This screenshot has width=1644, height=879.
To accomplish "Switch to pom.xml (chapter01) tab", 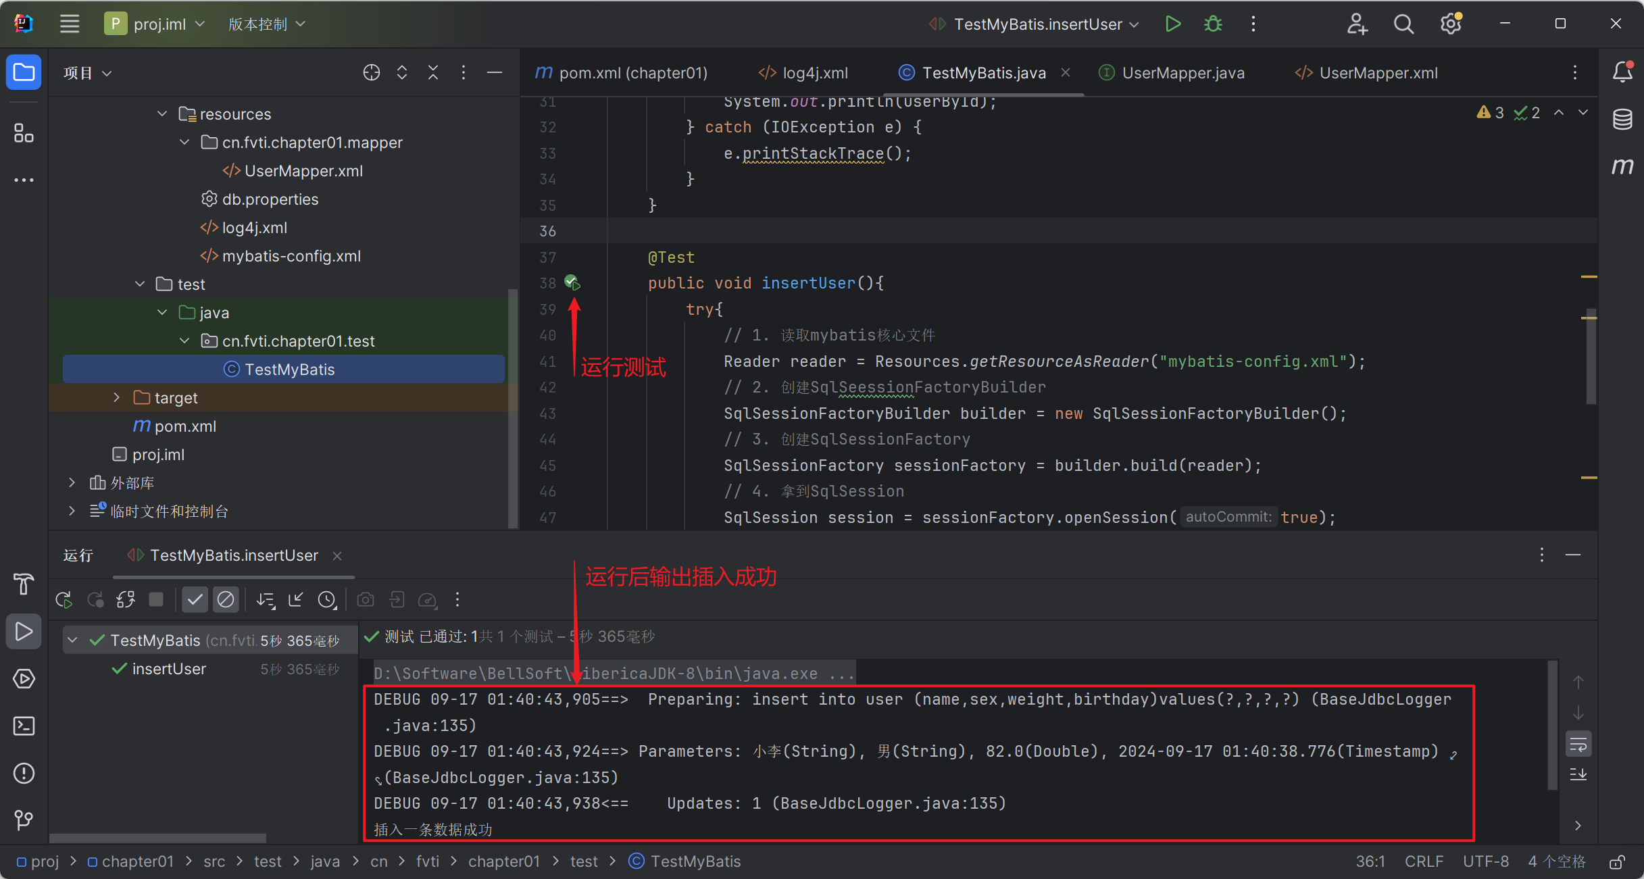I will (622, 72).
